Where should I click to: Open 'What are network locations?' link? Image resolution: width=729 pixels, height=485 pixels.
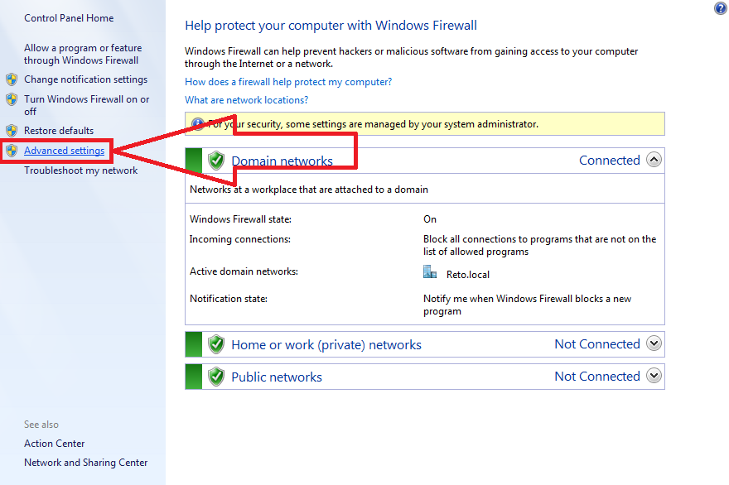point(246,100)
